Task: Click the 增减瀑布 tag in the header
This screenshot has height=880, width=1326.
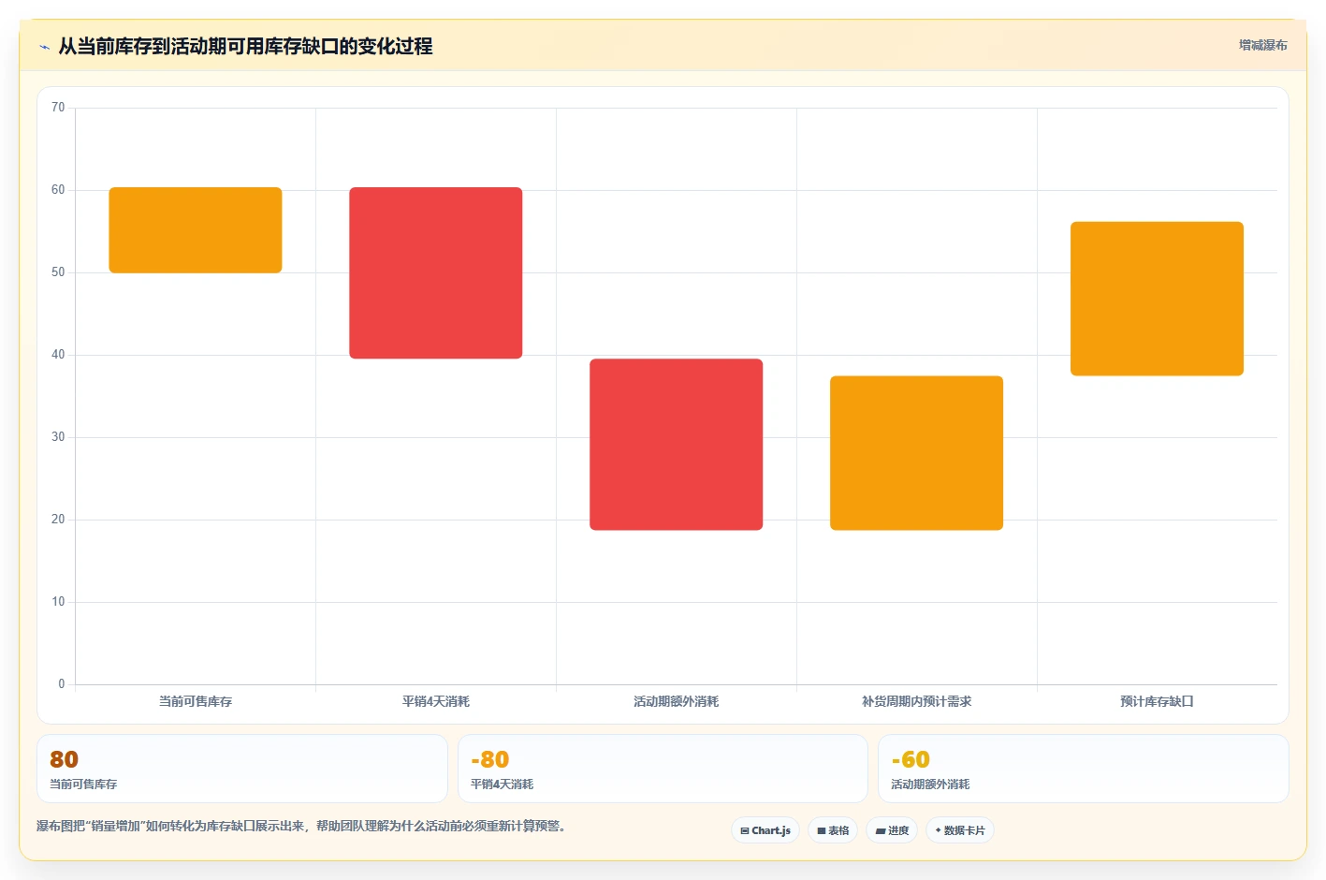Action: (x=1262, y=45)
